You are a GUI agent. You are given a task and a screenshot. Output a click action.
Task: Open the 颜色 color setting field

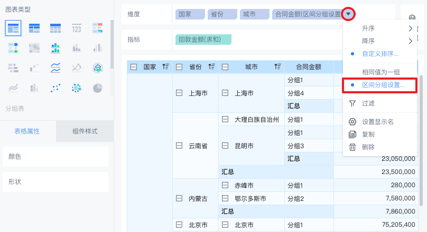[57, 157]
